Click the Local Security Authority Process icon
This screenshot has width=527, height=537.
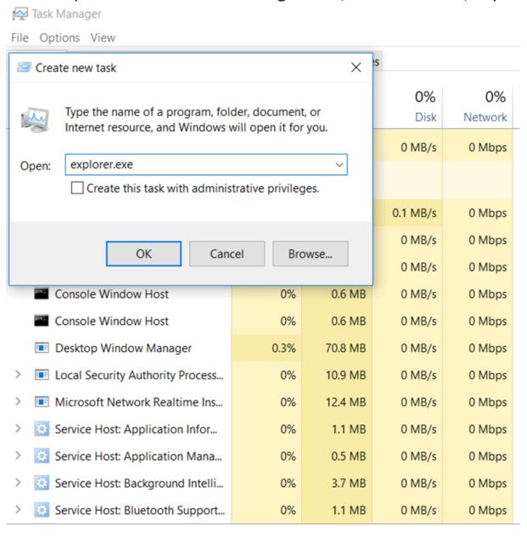(x=41, y=374)
